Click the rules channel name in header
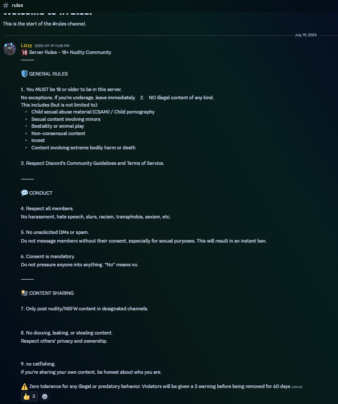This screenshot has height=404, width=338. tap(17, 5)
